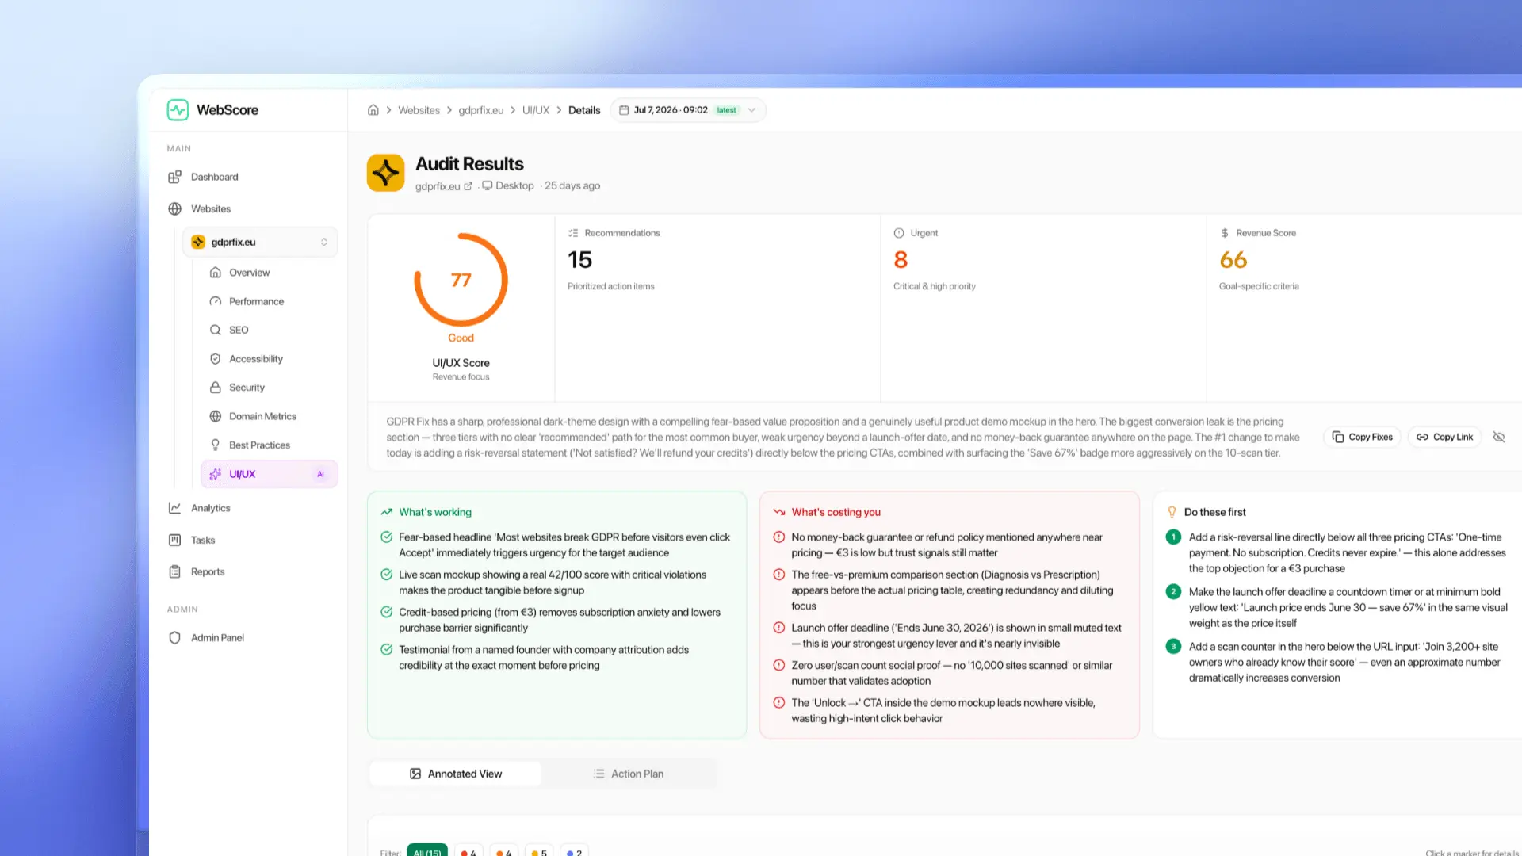Open the Best Practices section
Viewport: 1522px width, 856px height.
point(259,445)
